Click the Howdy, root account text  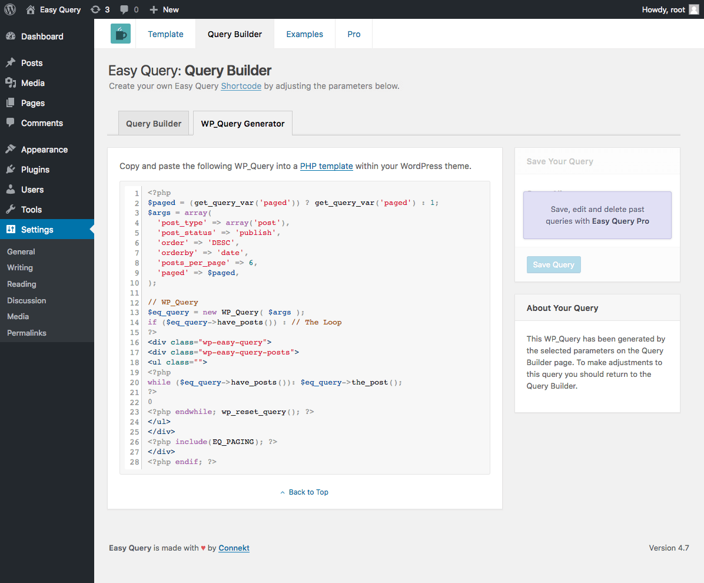[x=663, y=9]
